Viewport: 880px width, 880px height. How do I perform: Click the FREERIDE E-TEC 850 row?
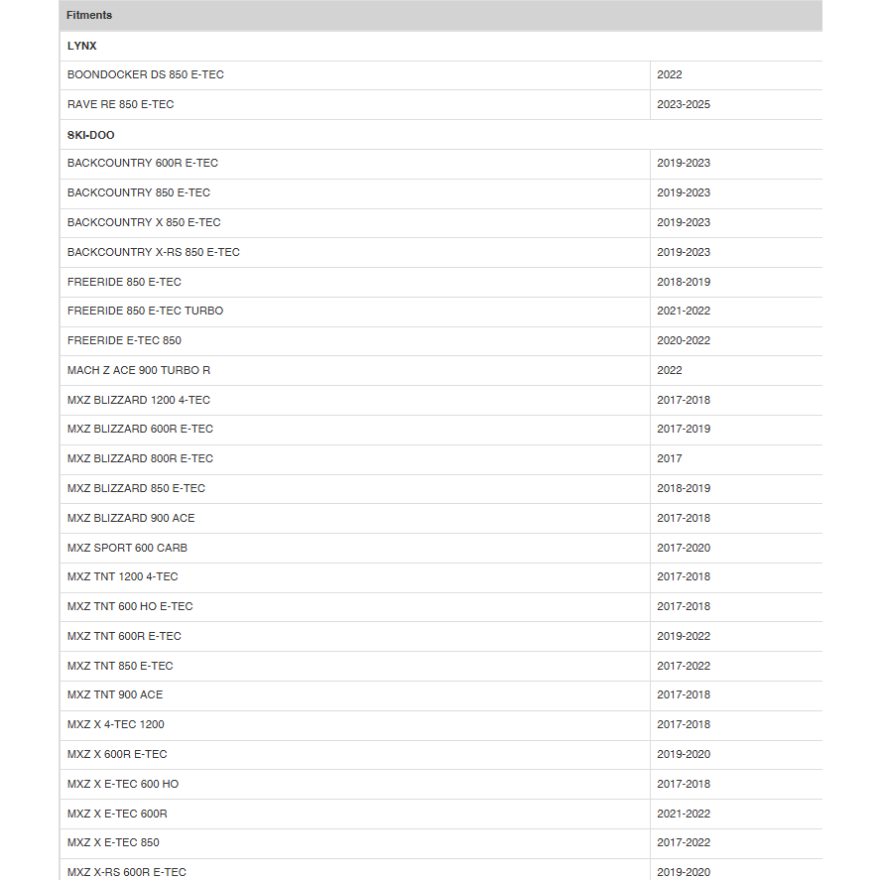[440, 340]
